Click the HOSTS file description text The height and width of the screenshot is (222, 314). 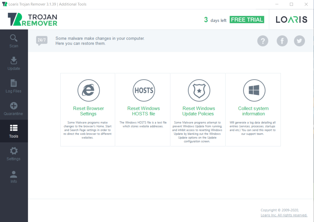[x=143, y=124]
